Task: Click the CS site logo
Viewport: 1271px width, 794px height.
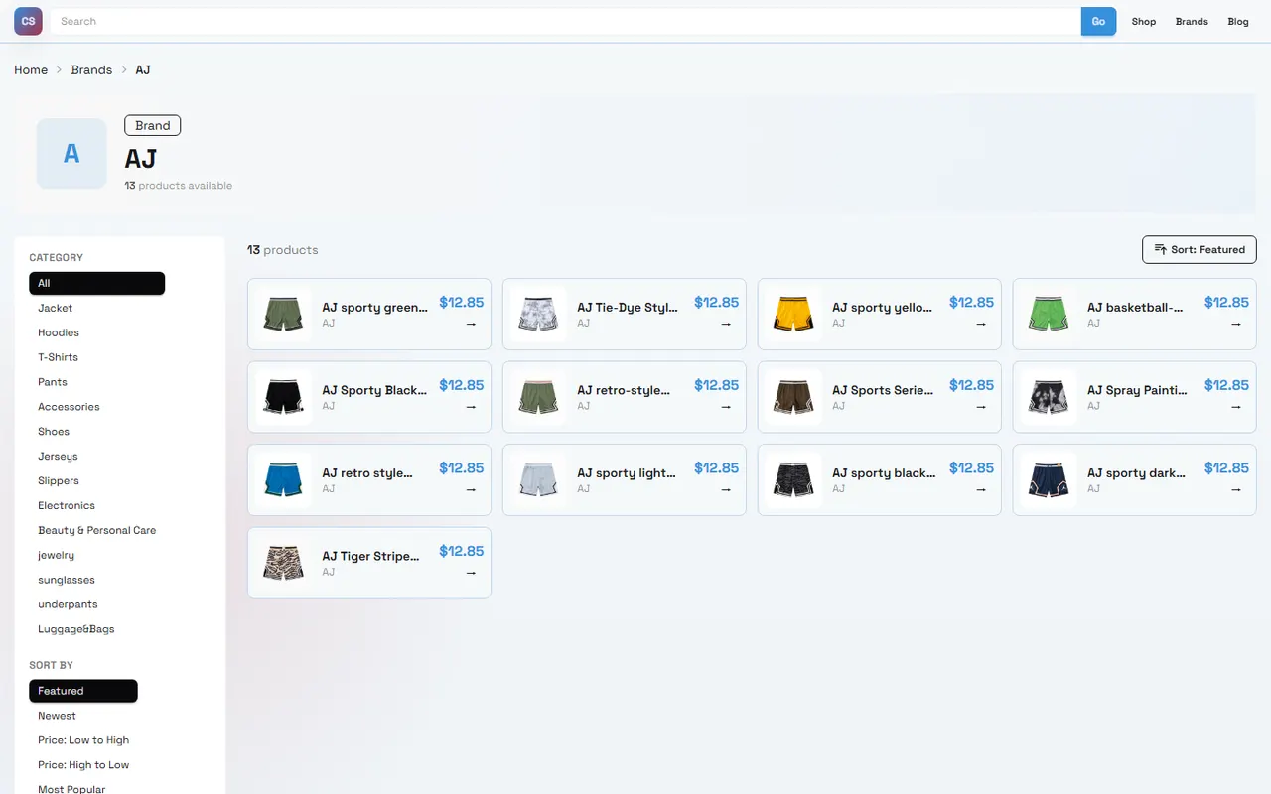Action: (28, 21)
